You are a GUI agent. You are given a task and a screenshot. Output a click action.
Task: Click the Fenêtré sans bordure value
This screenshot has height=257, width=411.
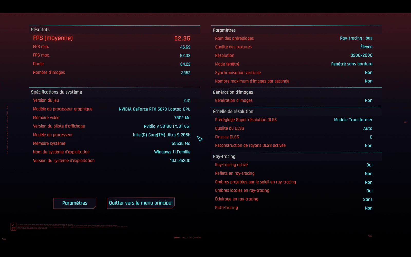coord(351,64)
